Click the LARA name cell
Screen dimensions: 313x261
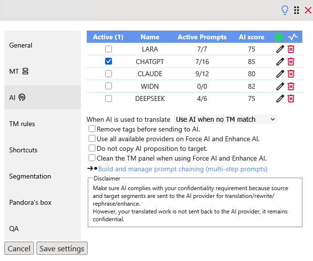(150, 49)
